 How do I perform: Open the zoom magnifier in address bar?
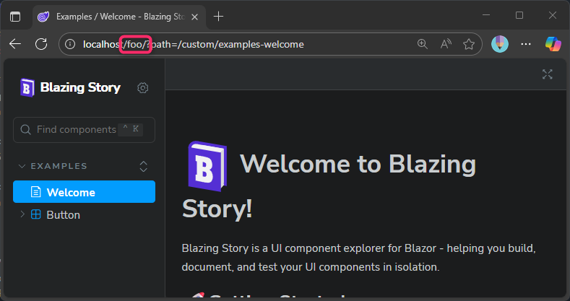click(x=423, y=44)
